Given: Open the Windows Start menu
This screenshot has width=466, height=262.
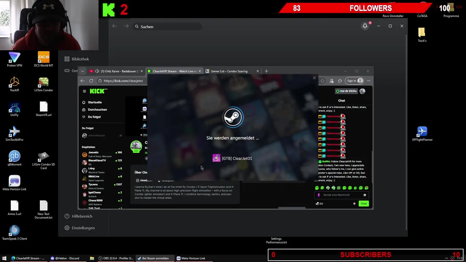Looking at the screenshot, I should tap(4, 258).
